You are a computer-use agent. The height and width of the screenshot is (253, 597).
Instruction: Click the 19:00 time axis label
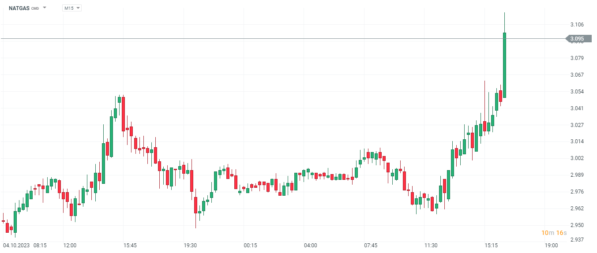point(551,245)
